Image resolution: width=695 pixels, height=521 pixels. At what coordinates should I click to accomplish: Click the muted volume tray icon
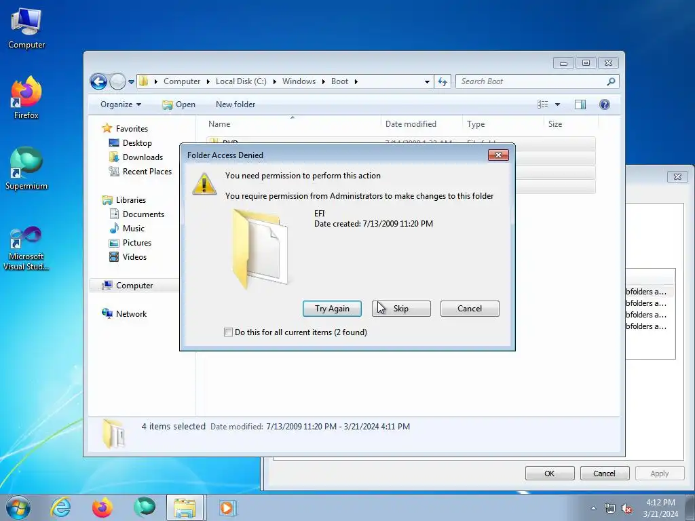pos(626,508)
